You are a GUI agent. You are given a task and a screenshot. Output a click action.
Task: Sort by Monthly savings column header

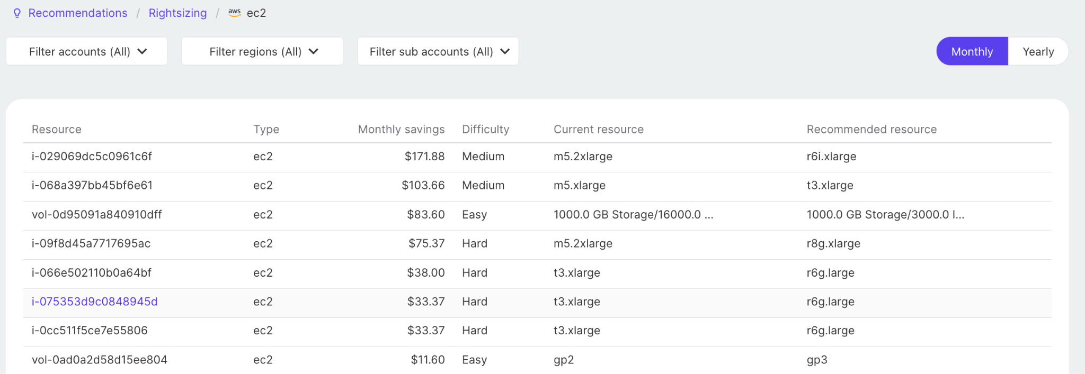coord(401,130)
